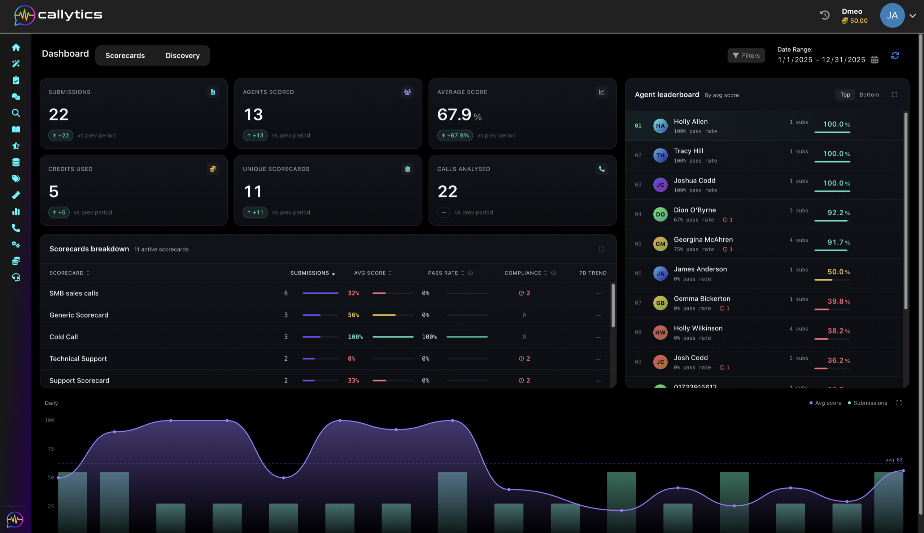Viewport: 924px width, 533px height.
Task: Click the tags sidebar icon
Action: coord(16,179)
